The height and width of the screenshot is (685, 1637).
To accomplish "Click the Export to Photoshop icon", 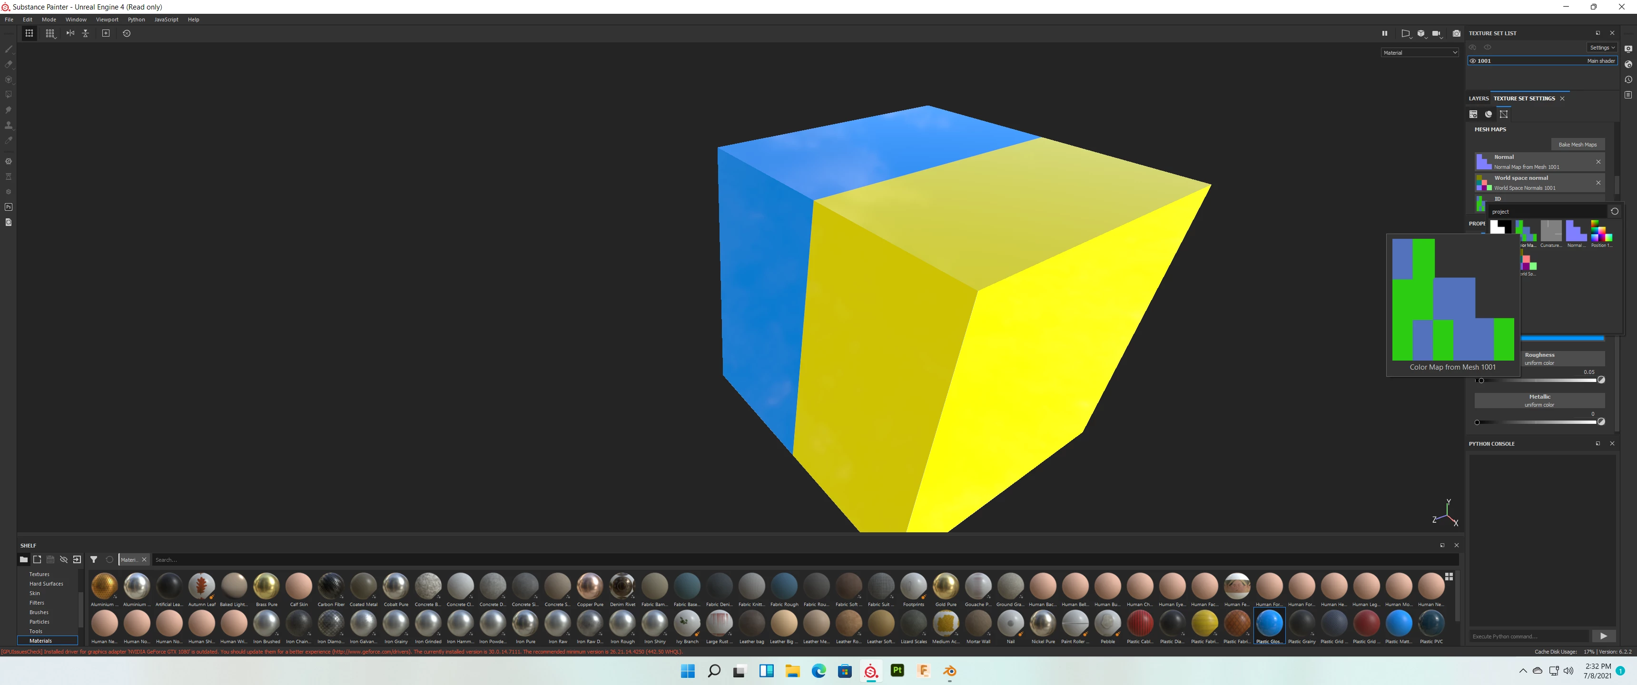I will pos(8,207).
